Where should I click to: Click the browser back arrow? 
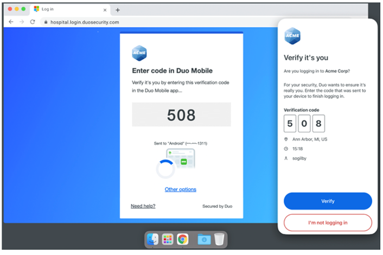point(11,22)
